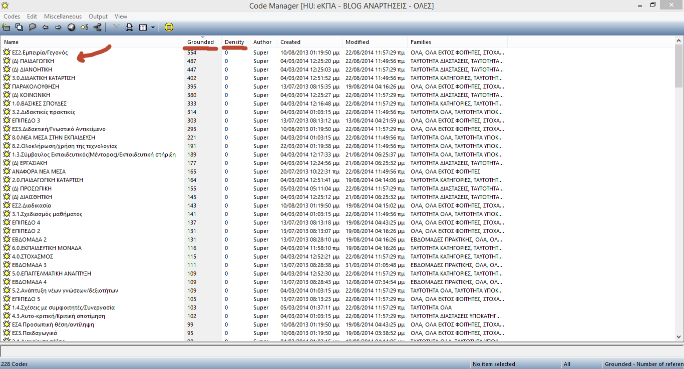This screenshot has height=369, width=684.
Task: Click code icon beside (Δ) ΕΡΓΑΣΙΑΚΗ
Action: (7, 163)
